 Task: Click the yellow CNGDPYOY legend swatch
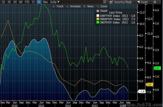point(98,19)
